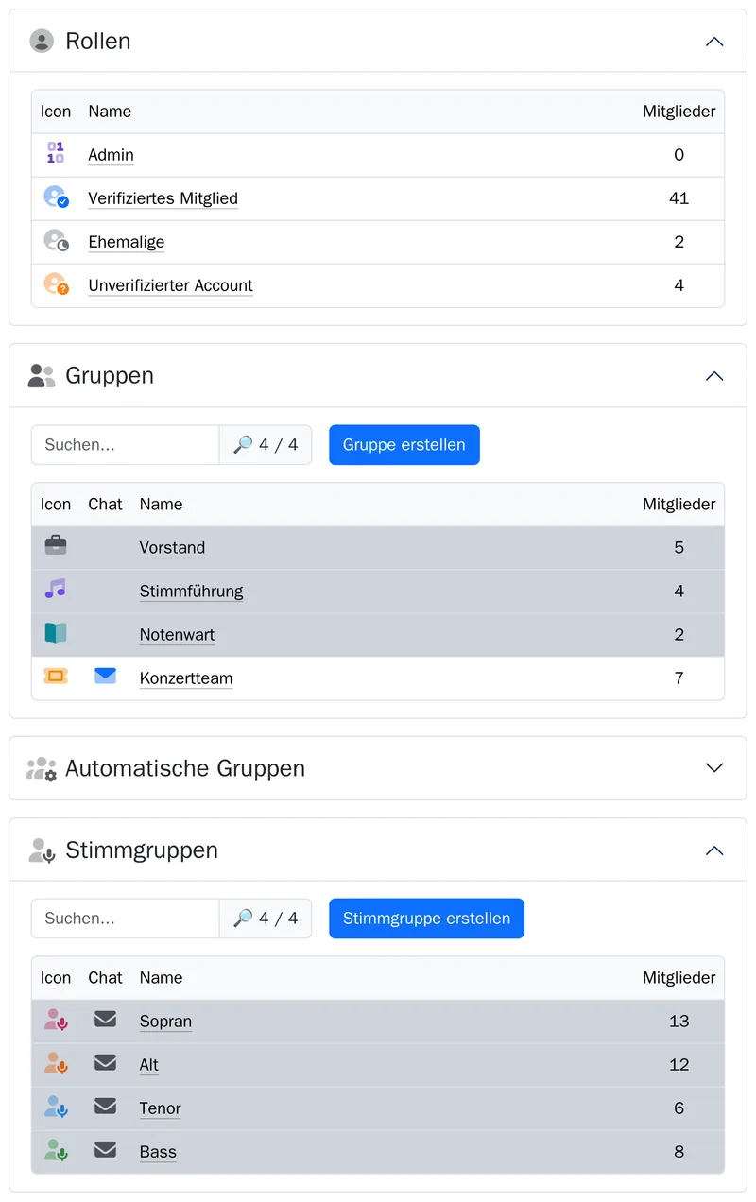This screenshot has height=1202, width=756.
Task: Click the Konzertteam ticket icon
Action: [x=56, y=676]
